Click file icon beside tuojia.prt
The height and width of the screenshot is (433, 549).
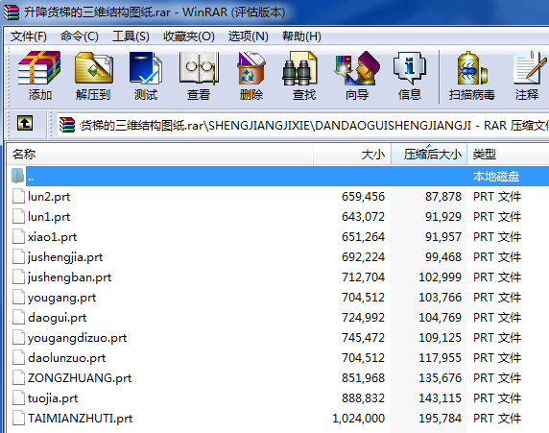18,397
